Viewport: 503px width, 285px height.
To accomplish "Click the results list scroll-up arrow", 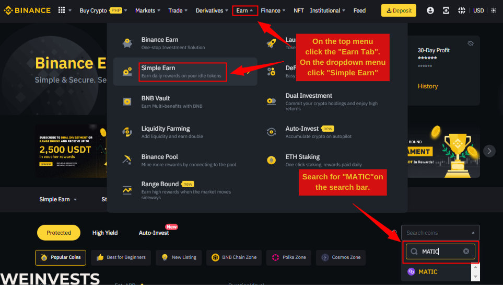I will (x=475, y=267).
